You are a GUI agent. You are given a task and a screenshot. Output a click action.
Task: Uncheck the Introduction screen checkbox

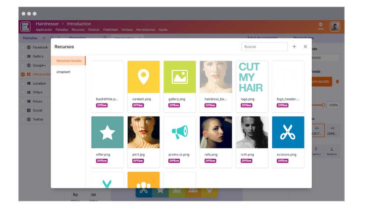[23, 74]
